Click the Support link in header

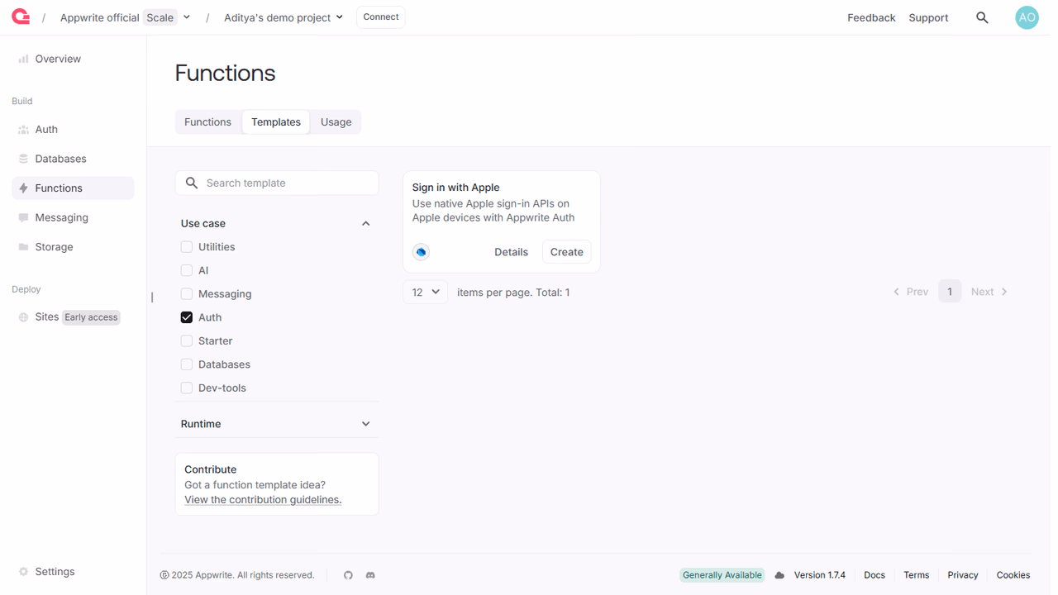tap(928, 17)
